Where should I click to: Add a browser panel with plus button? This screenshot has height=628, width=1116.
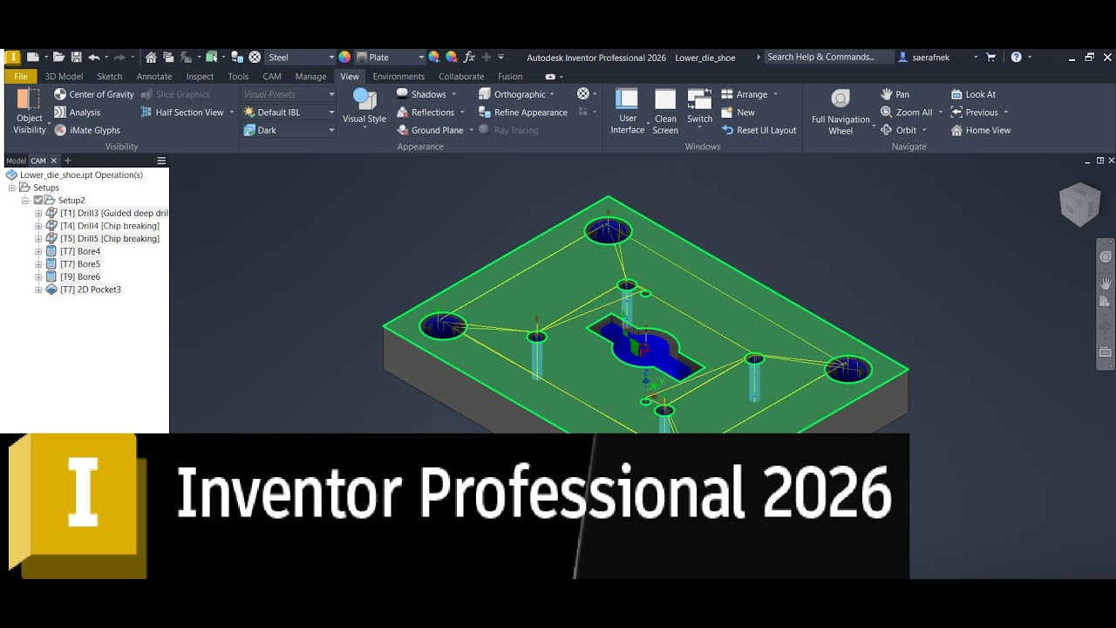tap(67, 161)
